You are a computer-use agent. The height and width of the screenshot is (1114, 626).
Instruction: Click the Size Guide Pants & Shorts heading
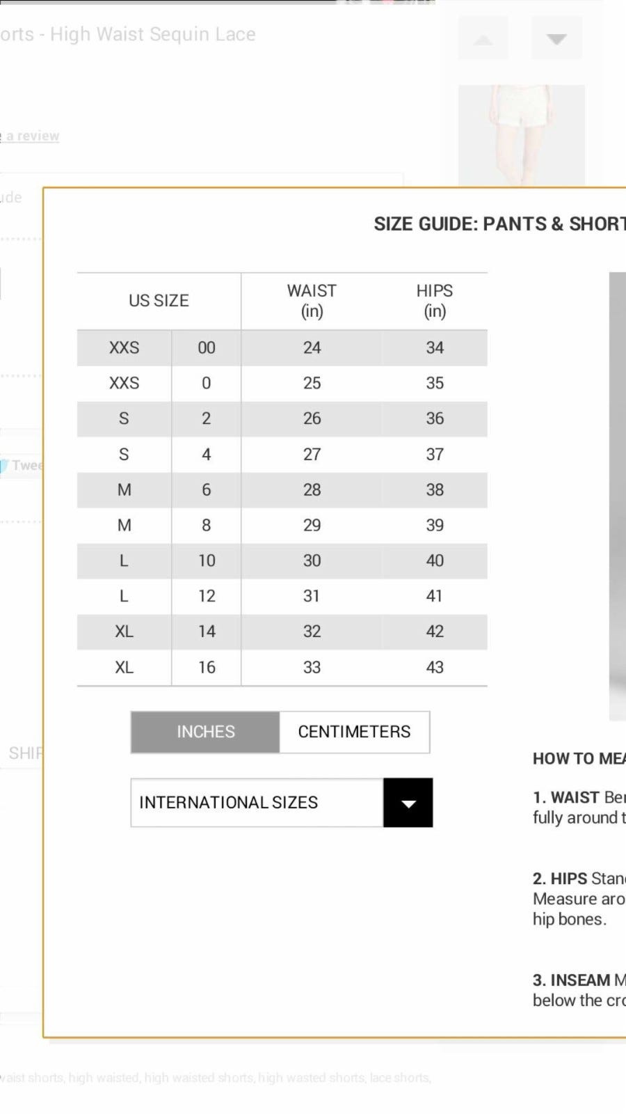tap(499, 224)
